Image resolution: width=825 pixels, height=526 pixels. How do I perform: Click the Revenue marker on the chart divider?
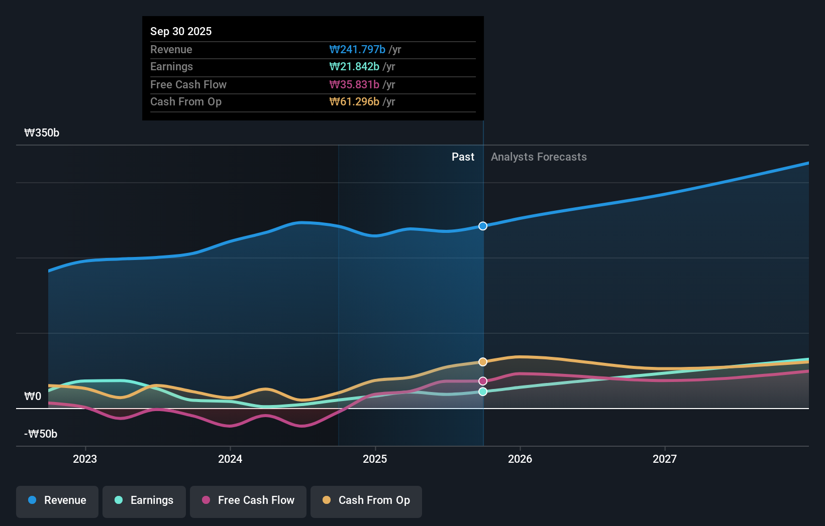pyautogui.click(x=483, y=226)
